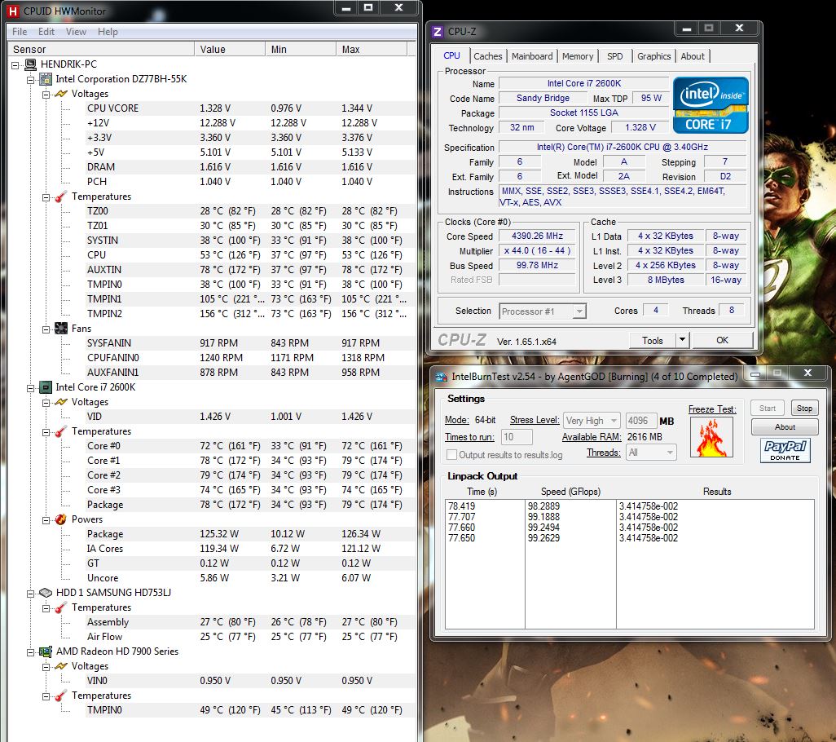Select the Air Flow temperature row
The image size is (836, 742).
(251, 637)
